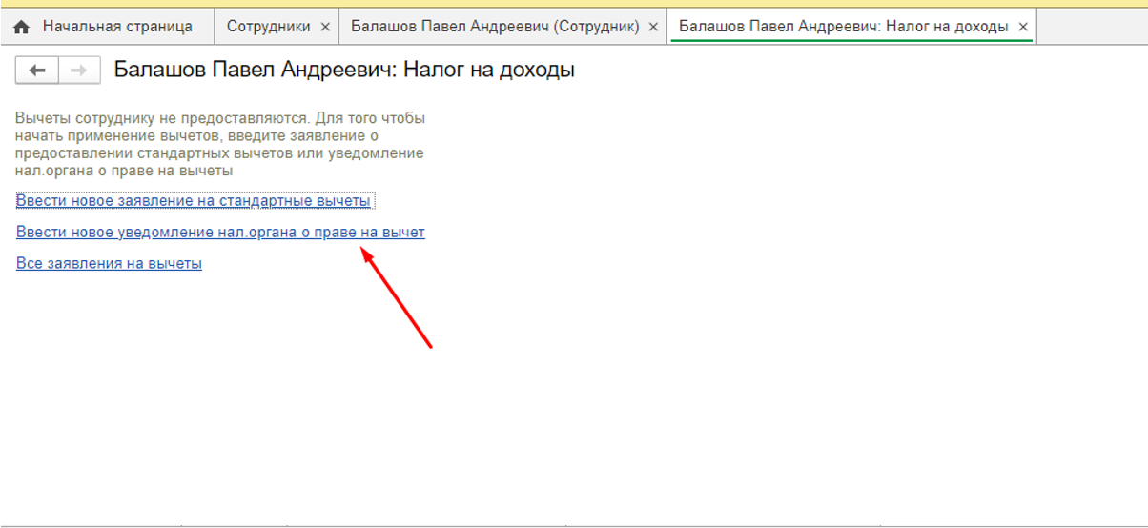Close the Балашов Павел Андреевич (Сотрудник) tab
The width and height of the screenshot is (1148, 528).
coord(653,27)
